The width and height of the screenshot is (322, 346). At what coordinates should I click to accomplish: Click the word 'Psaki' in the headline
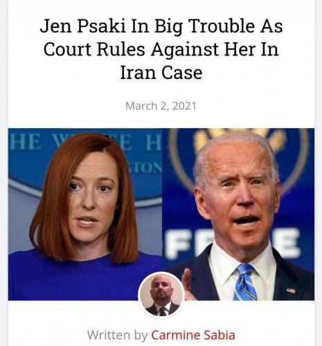point(101,26)
